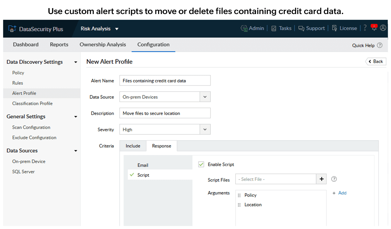Screen dimensions: 391x229
Task: Click the help question mark in header
Action: tap(365, 28)
